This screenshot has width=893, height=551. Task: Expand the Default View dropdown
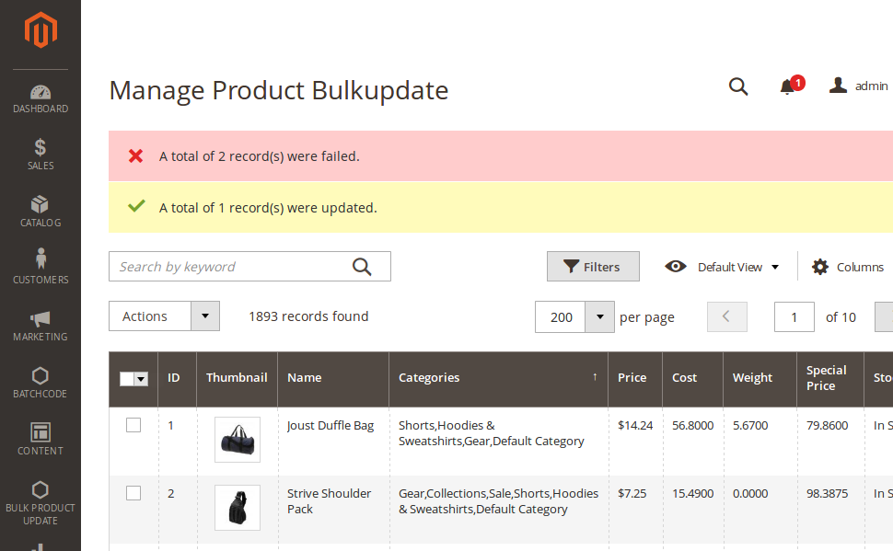(x=723, y=267)
